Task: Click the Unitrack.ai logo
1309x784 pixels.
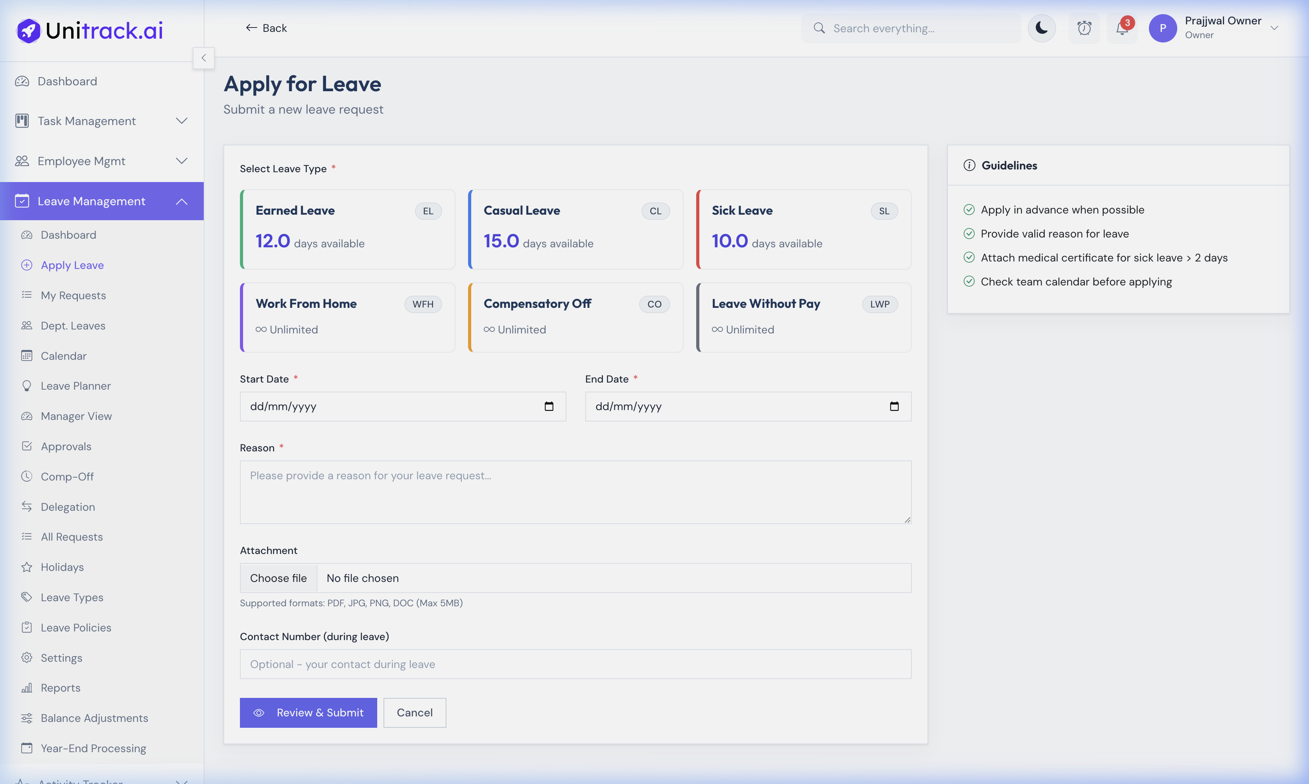Action: pyautogui.click(x=88, y=30)
